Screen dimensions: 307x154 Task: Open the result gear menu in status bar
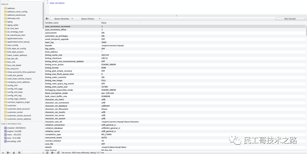tap(53, 153)
